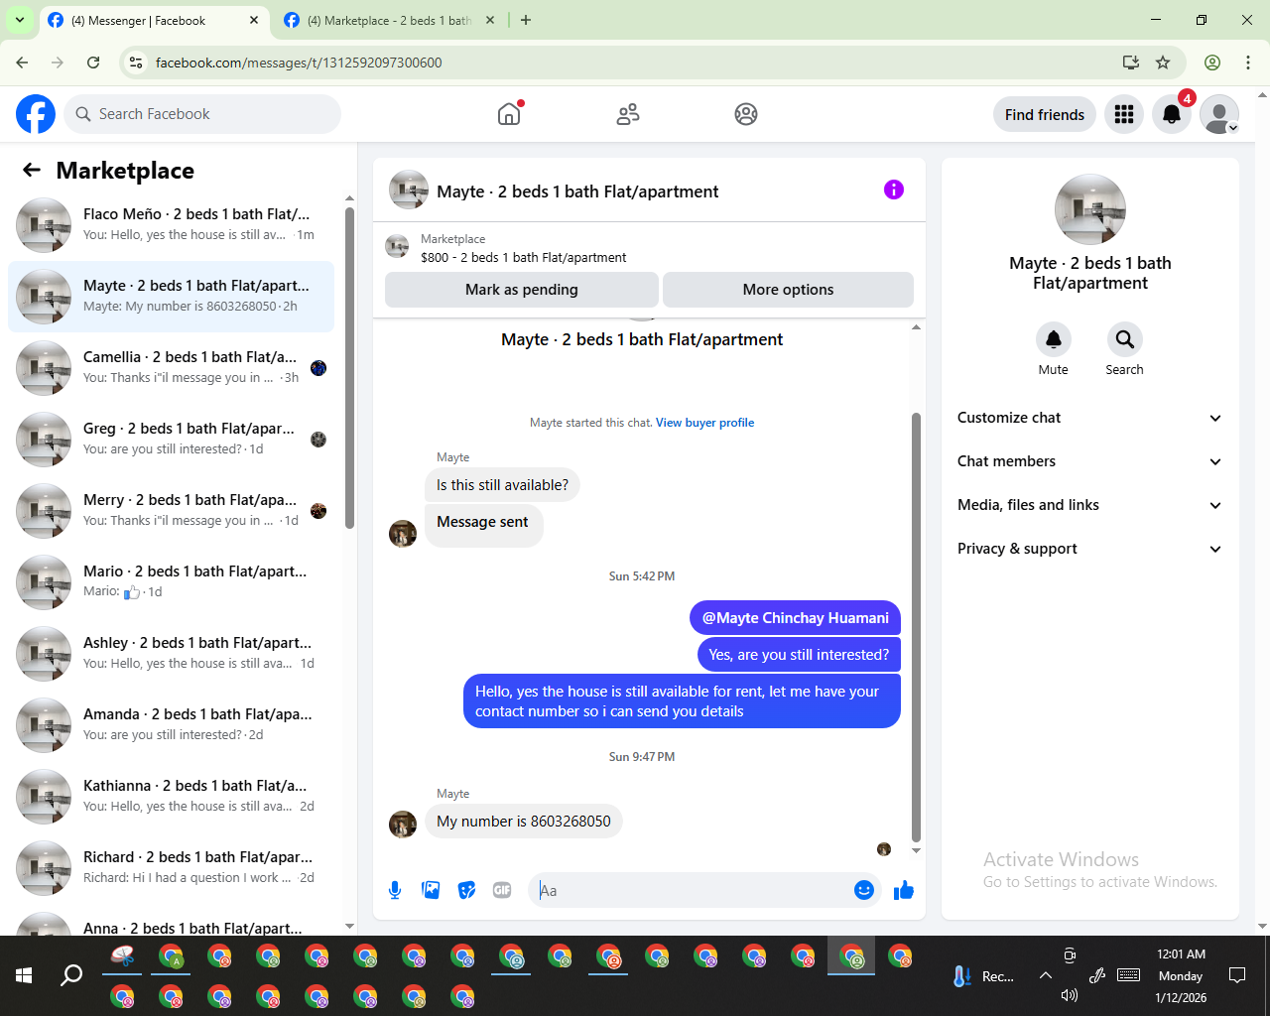Open the Mario conversation
Image resolution: width=1270 pixels, height=1016 pixels.
point(171,582)
